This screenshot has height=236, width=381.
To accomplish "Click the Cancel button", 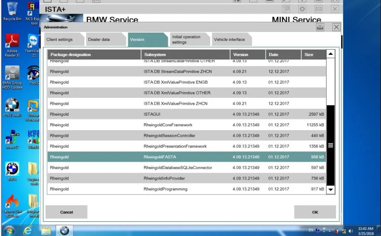I will 66,212.
